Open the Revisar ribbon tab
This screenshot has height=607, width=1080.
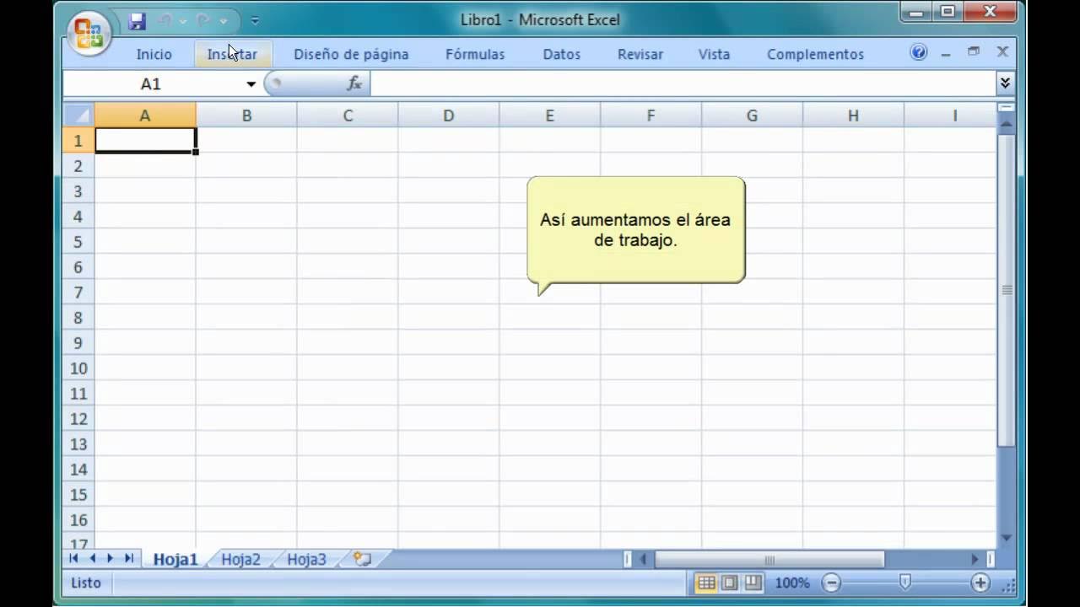(640, 54)
